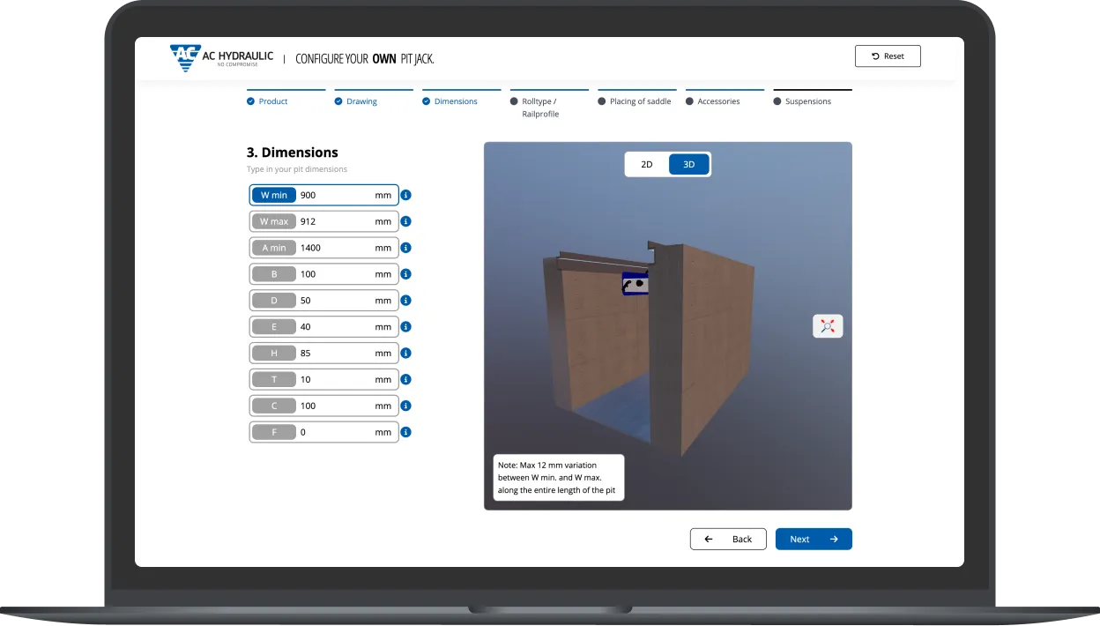
Task: Switch the viewer to 2D mode
Action: pyautogui.click(x=647, y=164)
